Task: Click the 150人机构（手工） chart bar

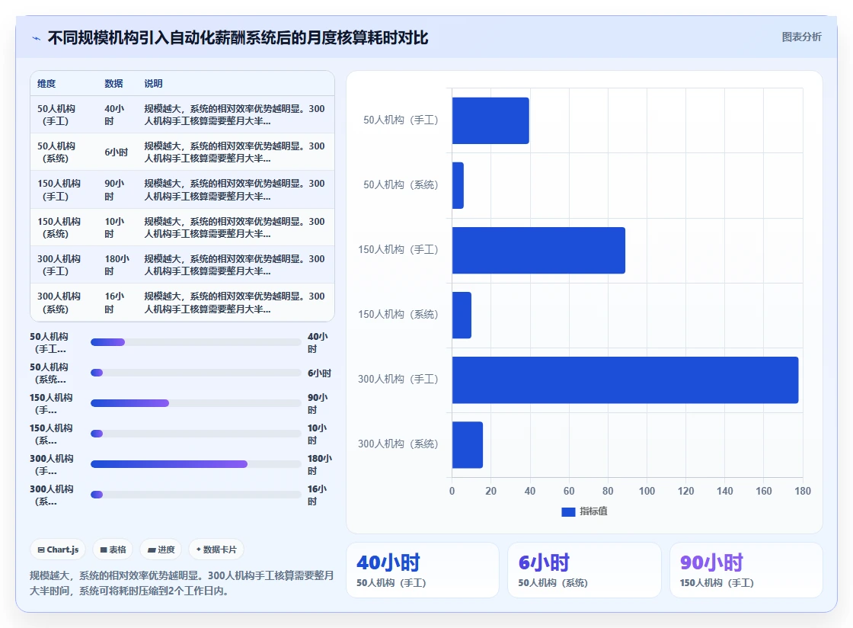Action: coord(538,250)
